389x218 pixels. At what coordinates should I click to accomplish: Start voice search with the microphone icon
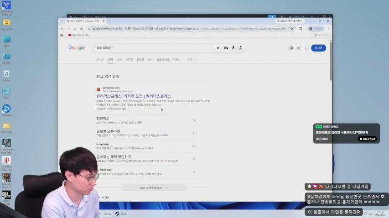point(233,48)
